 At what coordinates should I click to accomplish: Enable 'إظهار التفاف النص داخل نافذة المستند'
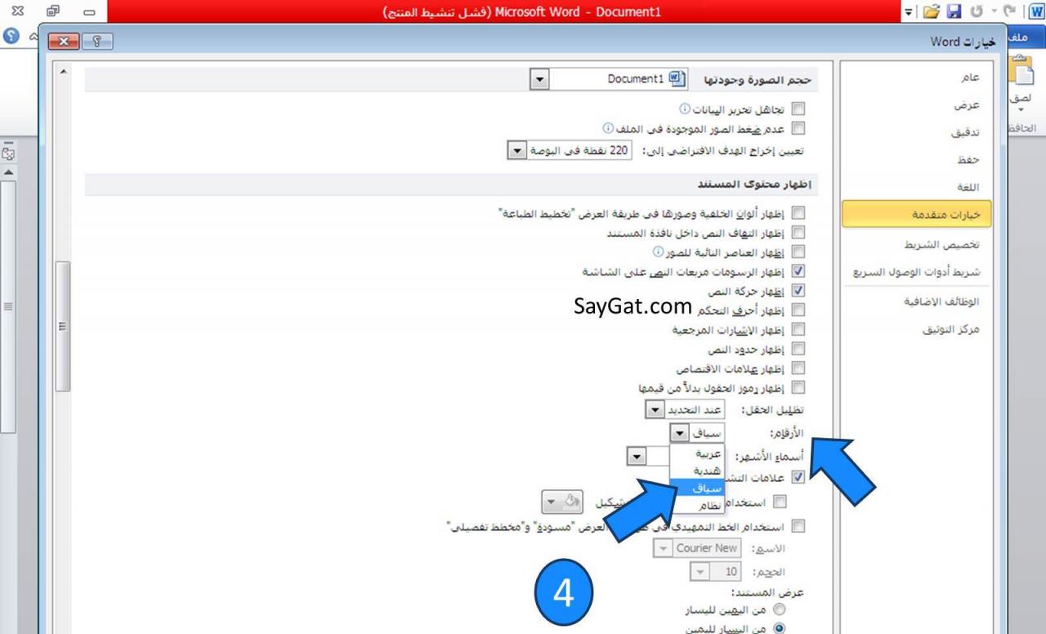point(798,233)
